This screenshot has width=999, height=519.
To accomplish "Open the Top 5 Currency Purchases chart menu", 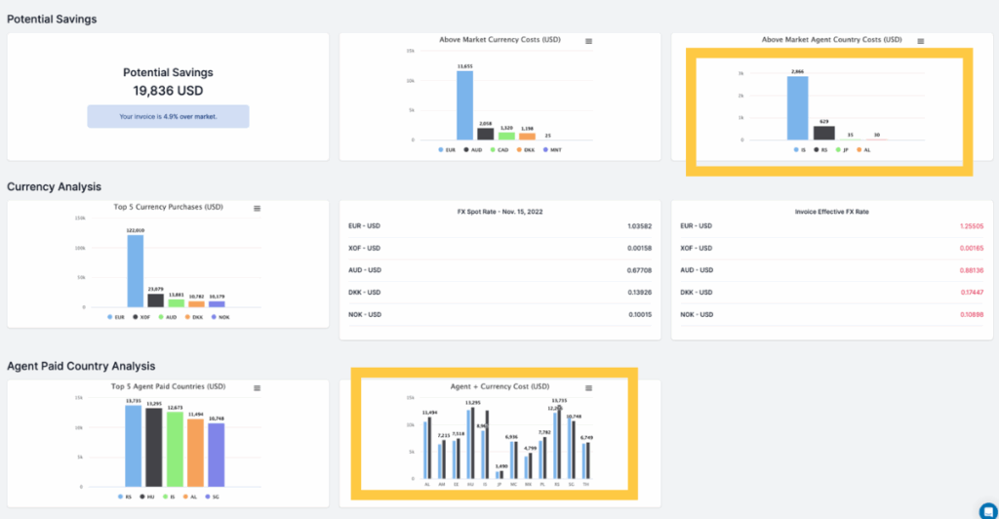I will (x=257, y=209).
